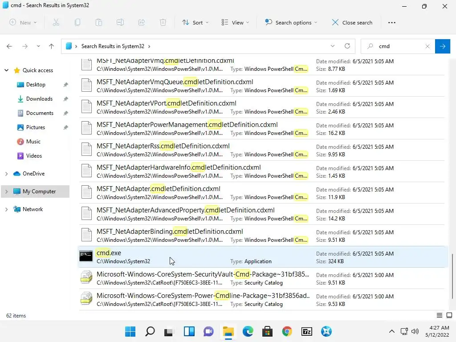Expand address bar history dropdown
This screenshot has width=456, height=342.
(333, 46)
